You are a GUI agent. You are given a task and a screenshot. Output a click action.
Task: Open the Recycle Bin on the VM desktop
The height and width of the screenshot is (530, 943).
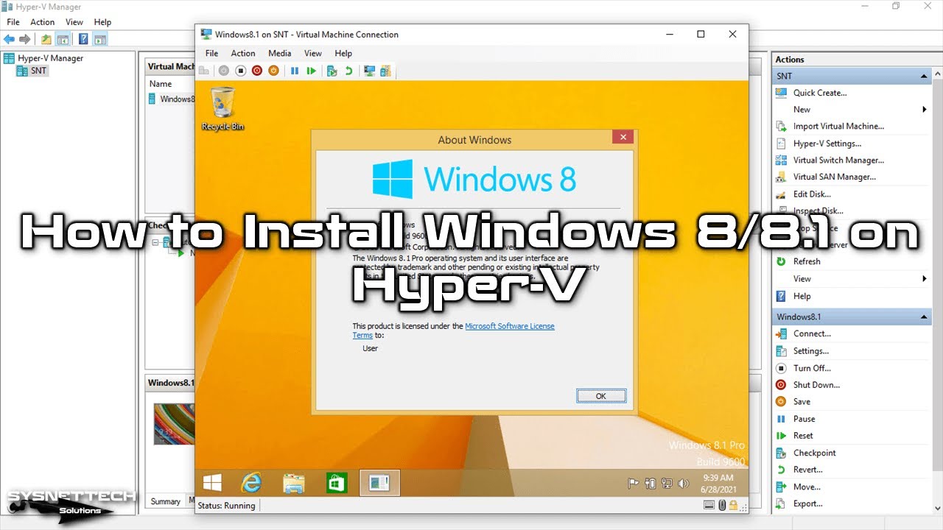pos(222,109)
